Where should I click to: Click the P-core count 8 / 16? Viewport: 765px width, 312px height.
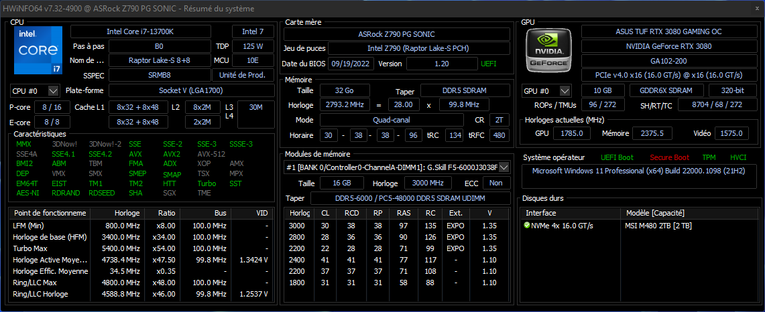pyautogui.click(x=52, y=107)
